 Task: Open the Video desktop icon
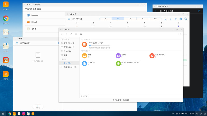[x=6, y=74]
